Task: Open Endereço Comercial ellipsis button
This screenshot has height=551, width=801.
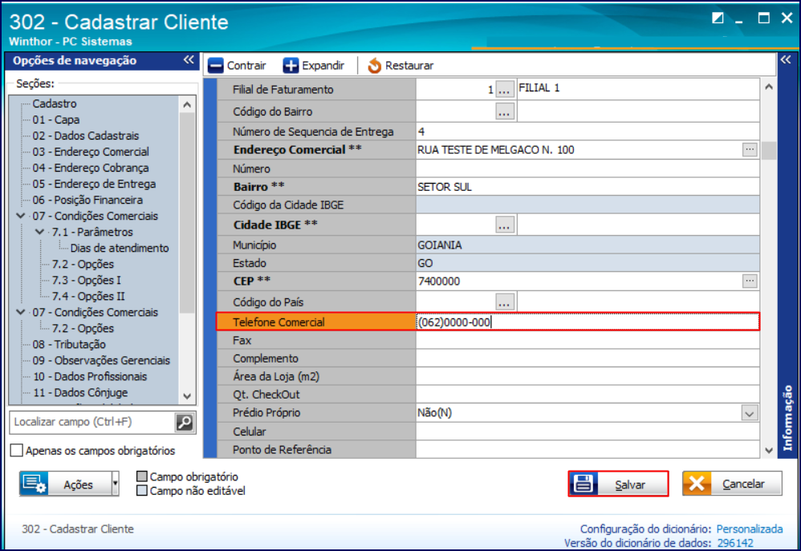Action: click(x=750, y=150)
